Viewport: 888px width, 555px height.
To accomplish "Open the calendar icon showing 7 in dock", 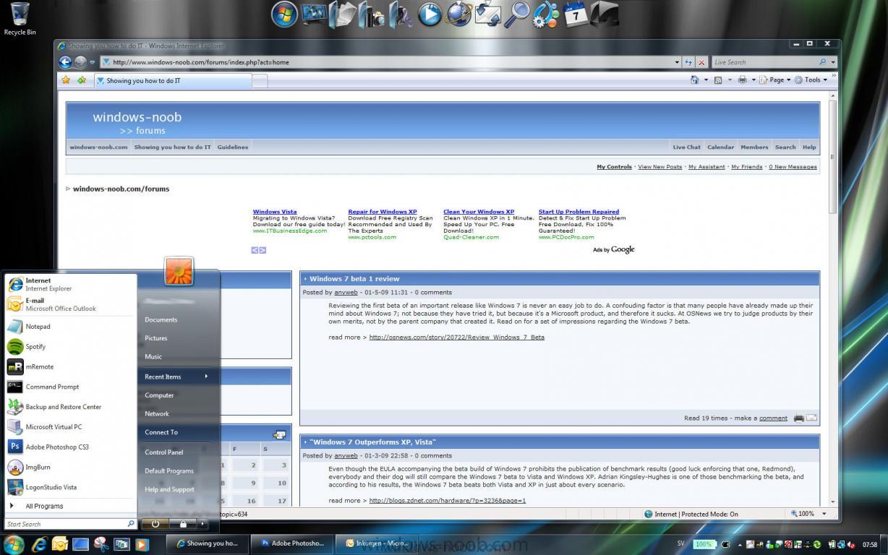I will coord(576,14).
